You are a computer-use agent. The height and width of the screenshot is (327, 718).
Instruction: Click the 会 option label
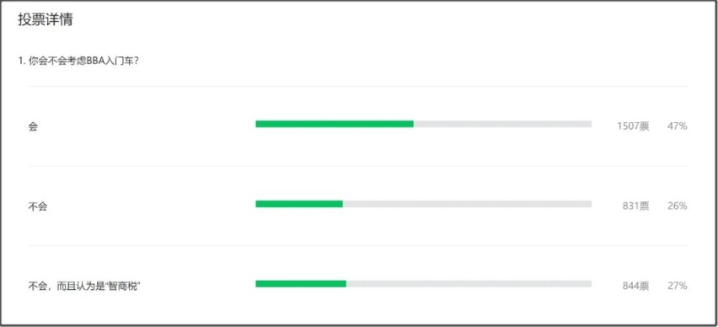point(33,127)
